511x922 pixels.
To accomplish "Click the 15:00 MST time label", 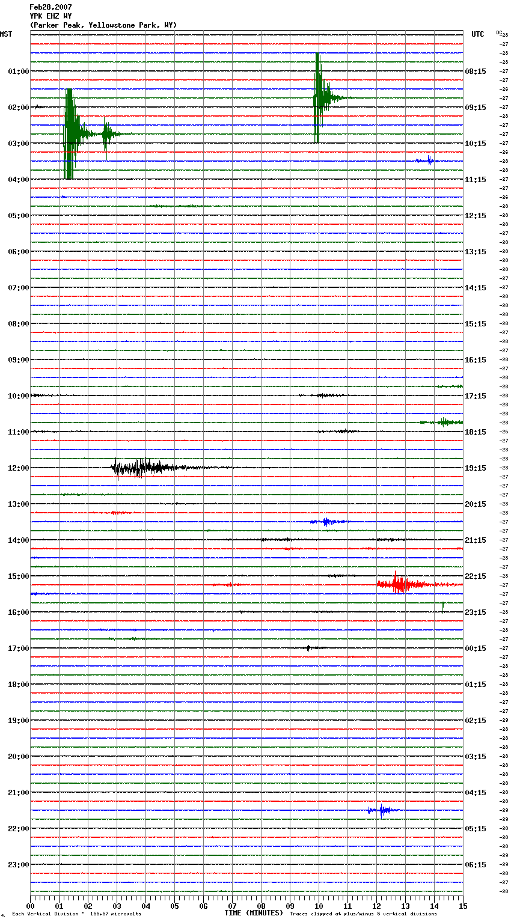I will click(19, 576).
